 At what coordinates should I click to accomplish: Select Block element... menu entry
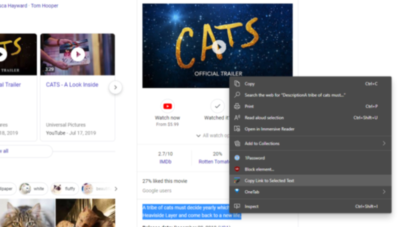[x=311, y=169]
